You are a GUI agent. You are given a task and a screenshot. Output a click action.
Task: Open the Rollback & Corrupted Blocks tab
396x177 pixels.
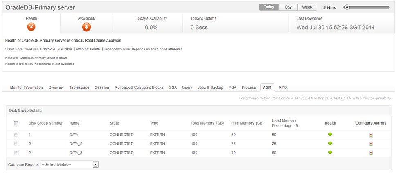coord(139,87)
